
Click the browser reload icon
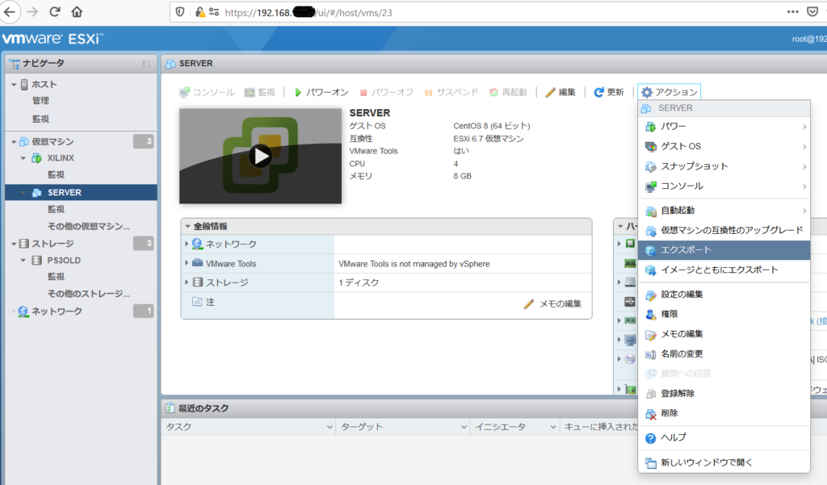click(55, 12)
